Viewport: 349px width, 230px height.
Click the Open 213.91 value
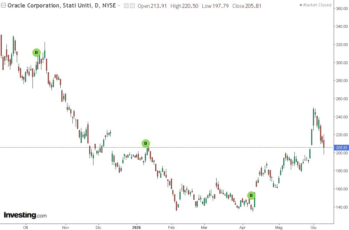[x=152, y=6]
